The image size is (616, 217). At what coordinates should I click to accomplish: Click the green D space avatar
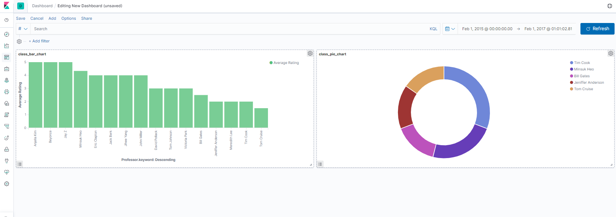(x=20, y=6)
